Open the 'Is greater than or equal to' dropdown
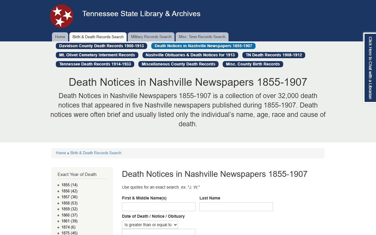This screenshot has height=235, width=376. coord(150,225)
